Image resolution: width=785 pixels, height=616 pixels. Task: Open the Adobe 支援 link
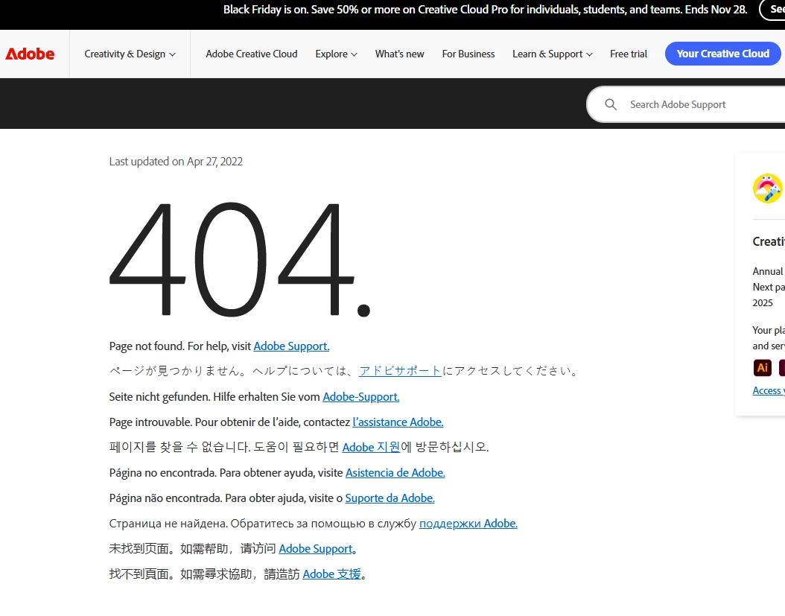pyautogui.click(x=331, y=574)
